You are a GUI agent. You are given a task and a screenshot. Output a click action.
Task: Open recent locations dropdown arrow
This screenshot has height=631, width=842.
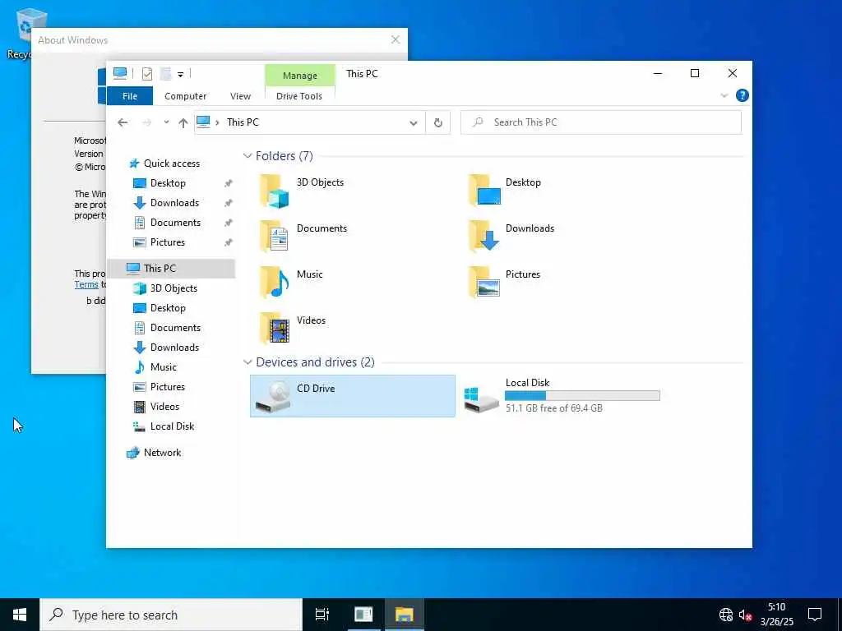(166, 122)
